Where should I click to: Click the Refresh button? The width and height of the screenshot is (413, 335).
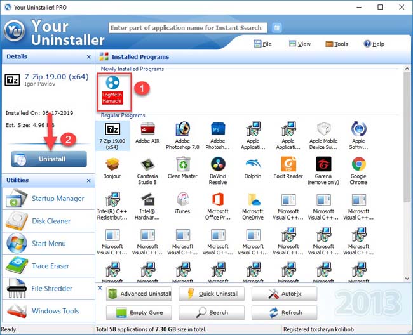tap(284, 312)
